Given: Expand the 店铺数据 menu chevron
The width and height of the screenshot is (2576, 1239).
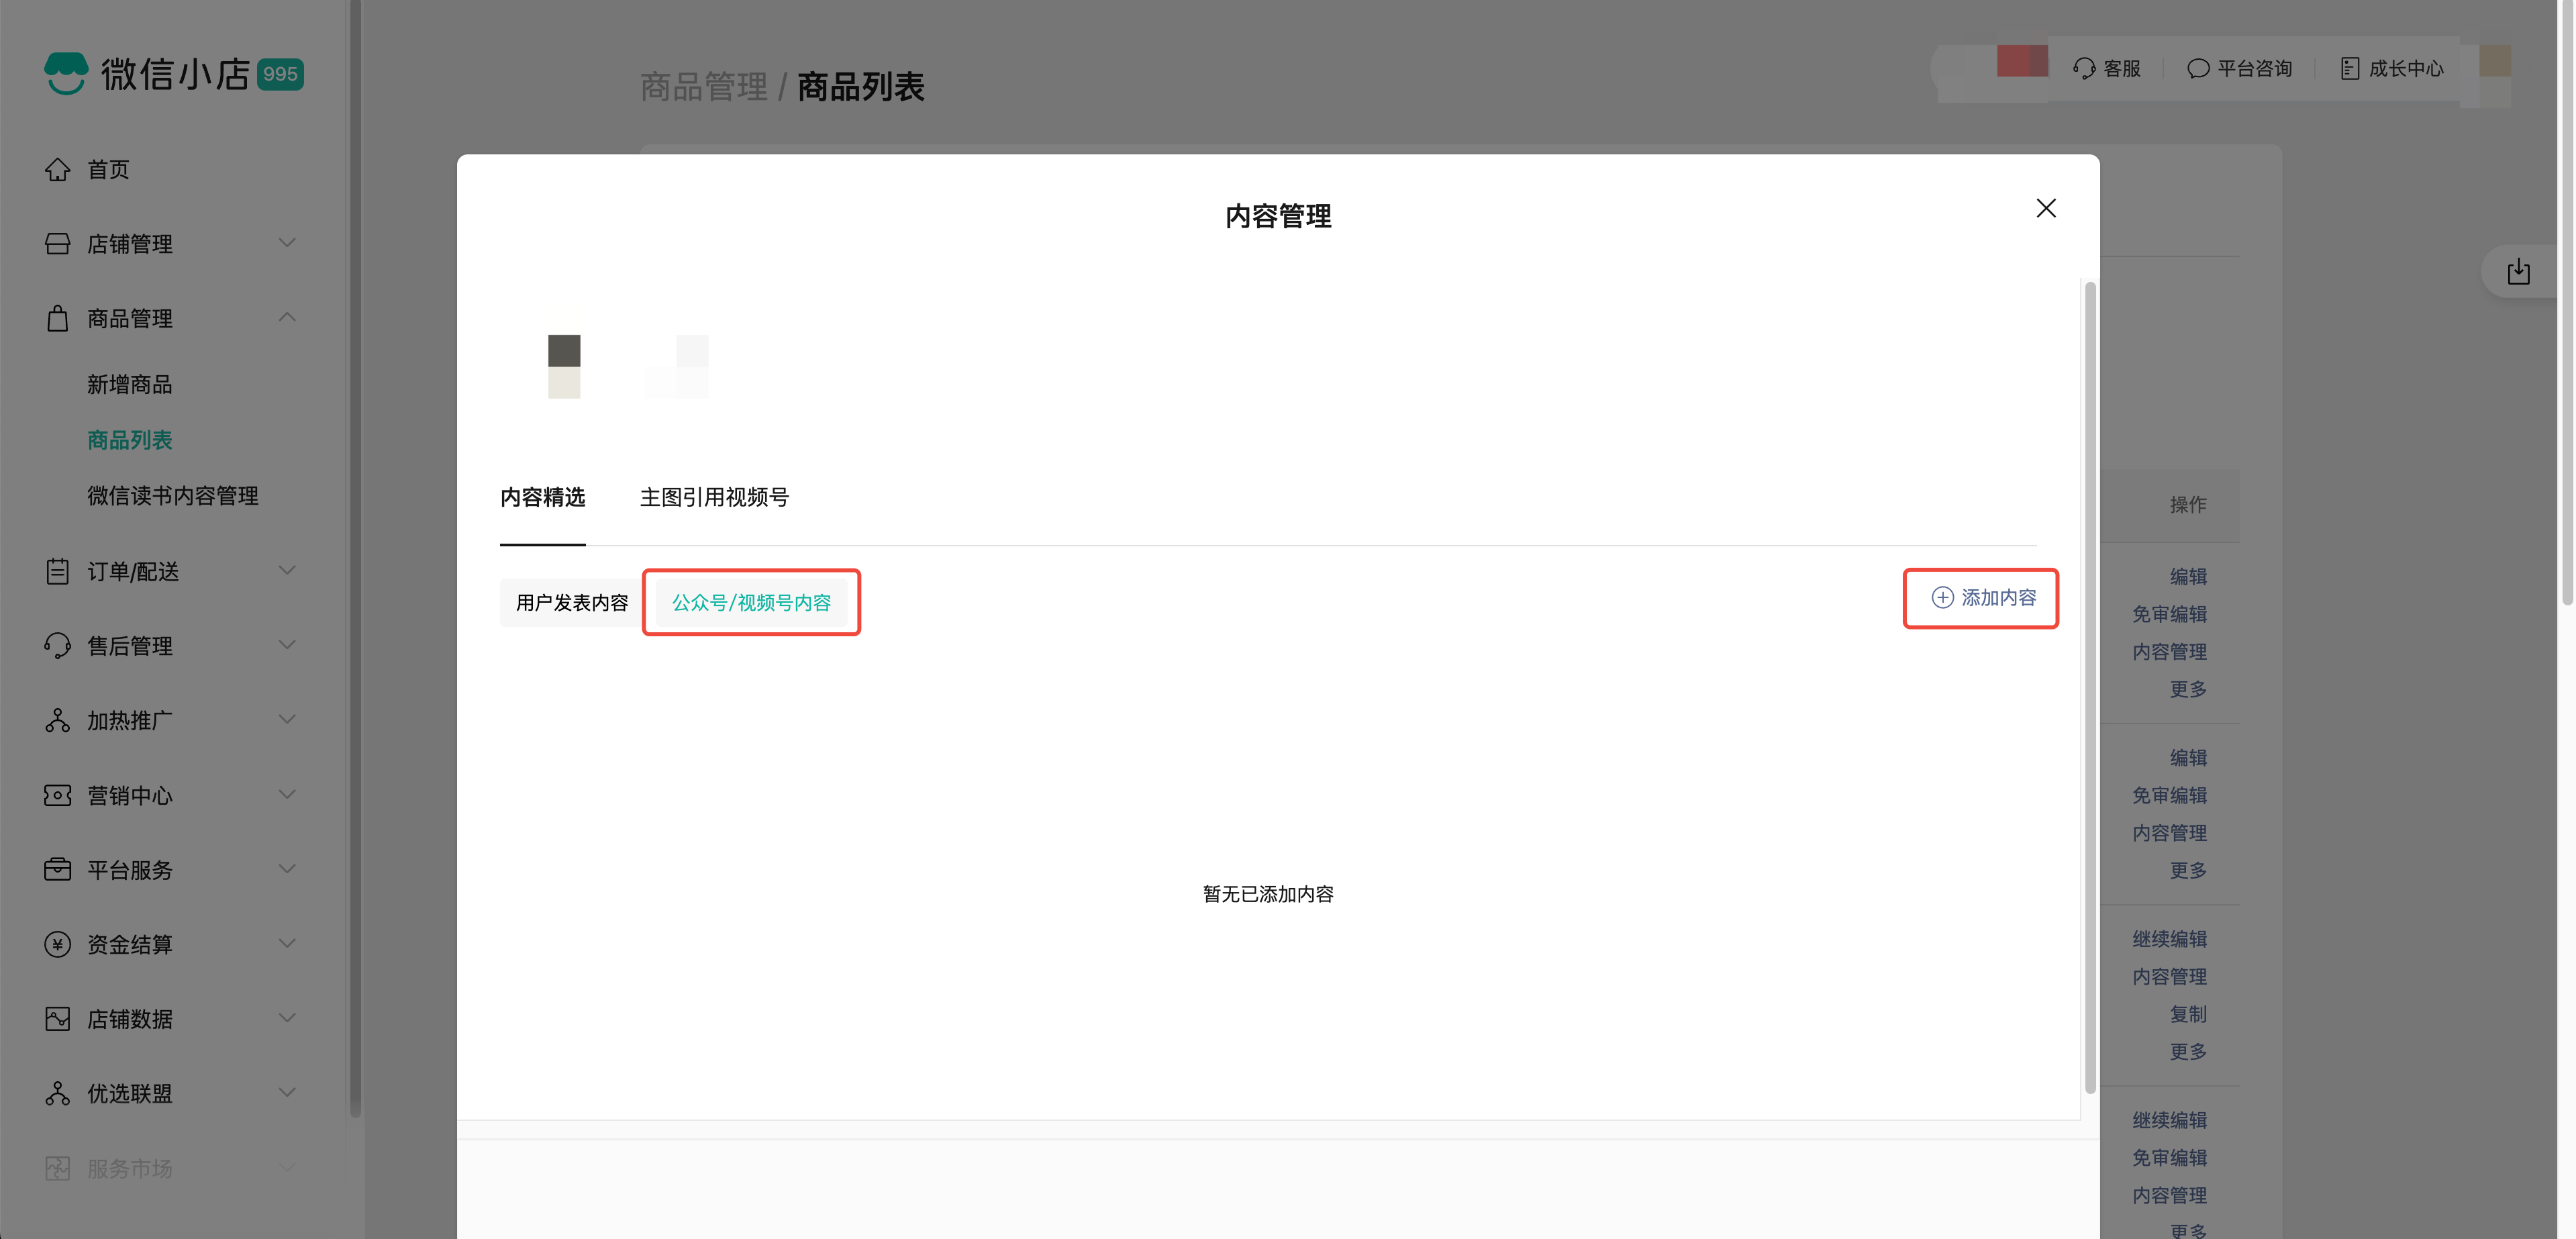Looking at the screenshot, I should click(287, 1018).
